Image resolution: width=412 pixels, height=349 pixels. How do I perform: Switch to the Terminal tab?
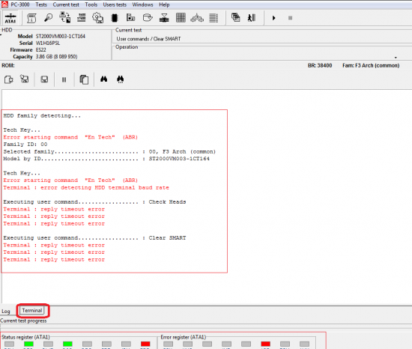(32, 311)
